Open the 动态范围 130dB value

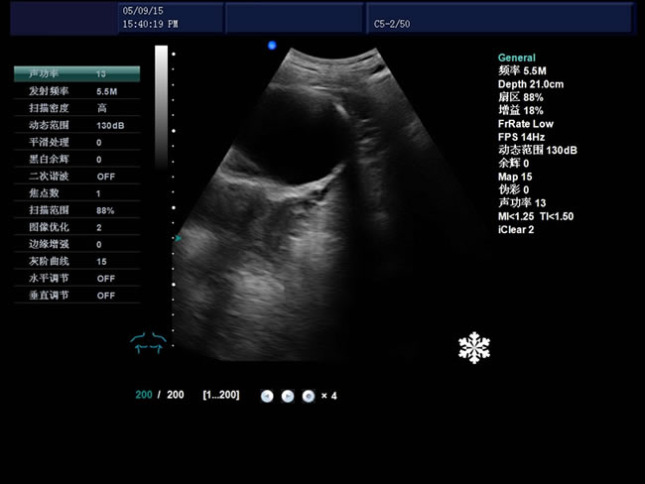pyautogui.click(x=109, y=125)
